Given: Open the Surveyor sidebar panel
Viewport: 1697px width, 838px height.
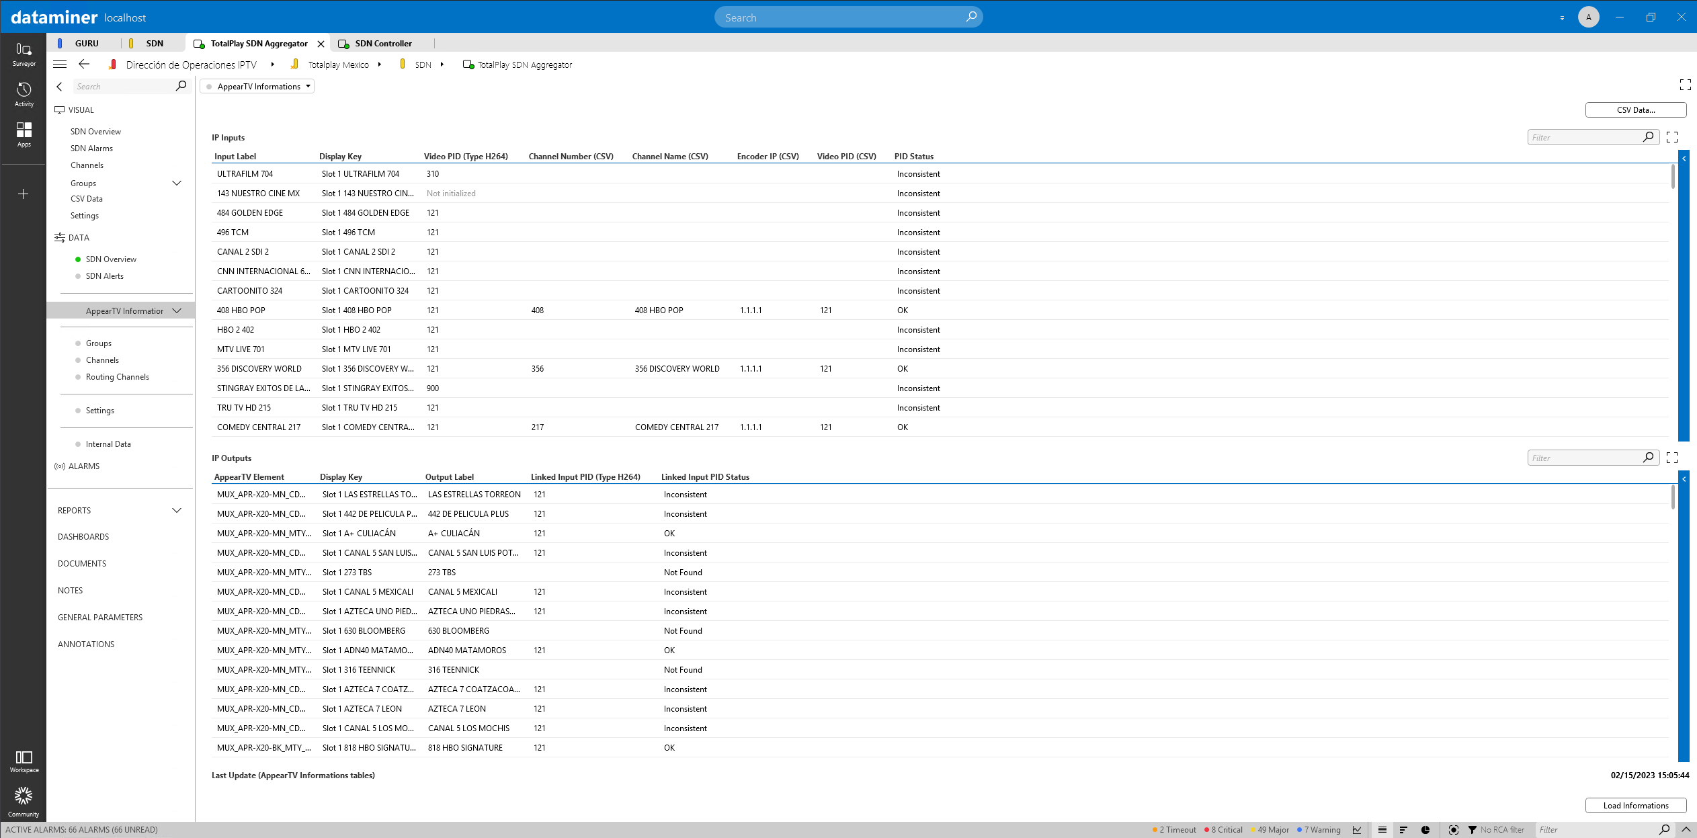Looking at the screenshot, I should 24,54.
